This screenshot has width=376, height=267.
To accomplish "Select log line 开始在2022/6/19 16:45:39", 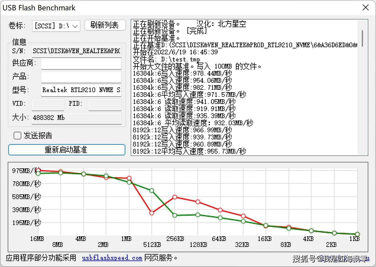I will tap(175, 52).
